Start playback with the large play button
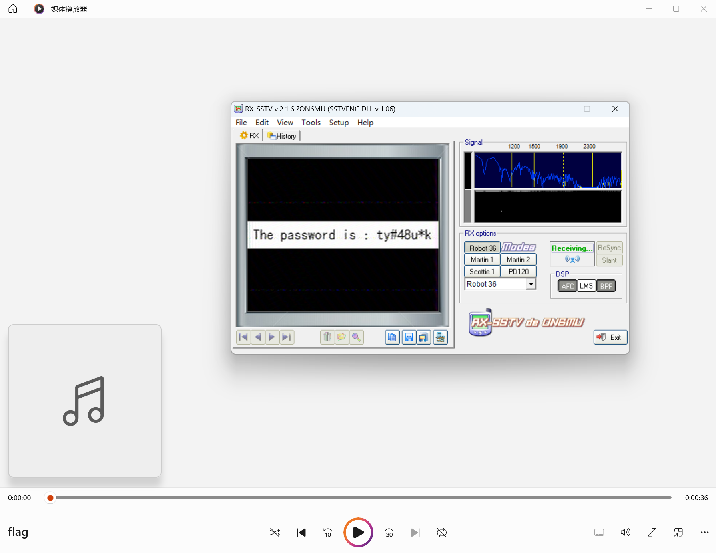Viewport: 716px width, 553px height. pyautogui.click(x=358, y=532)
